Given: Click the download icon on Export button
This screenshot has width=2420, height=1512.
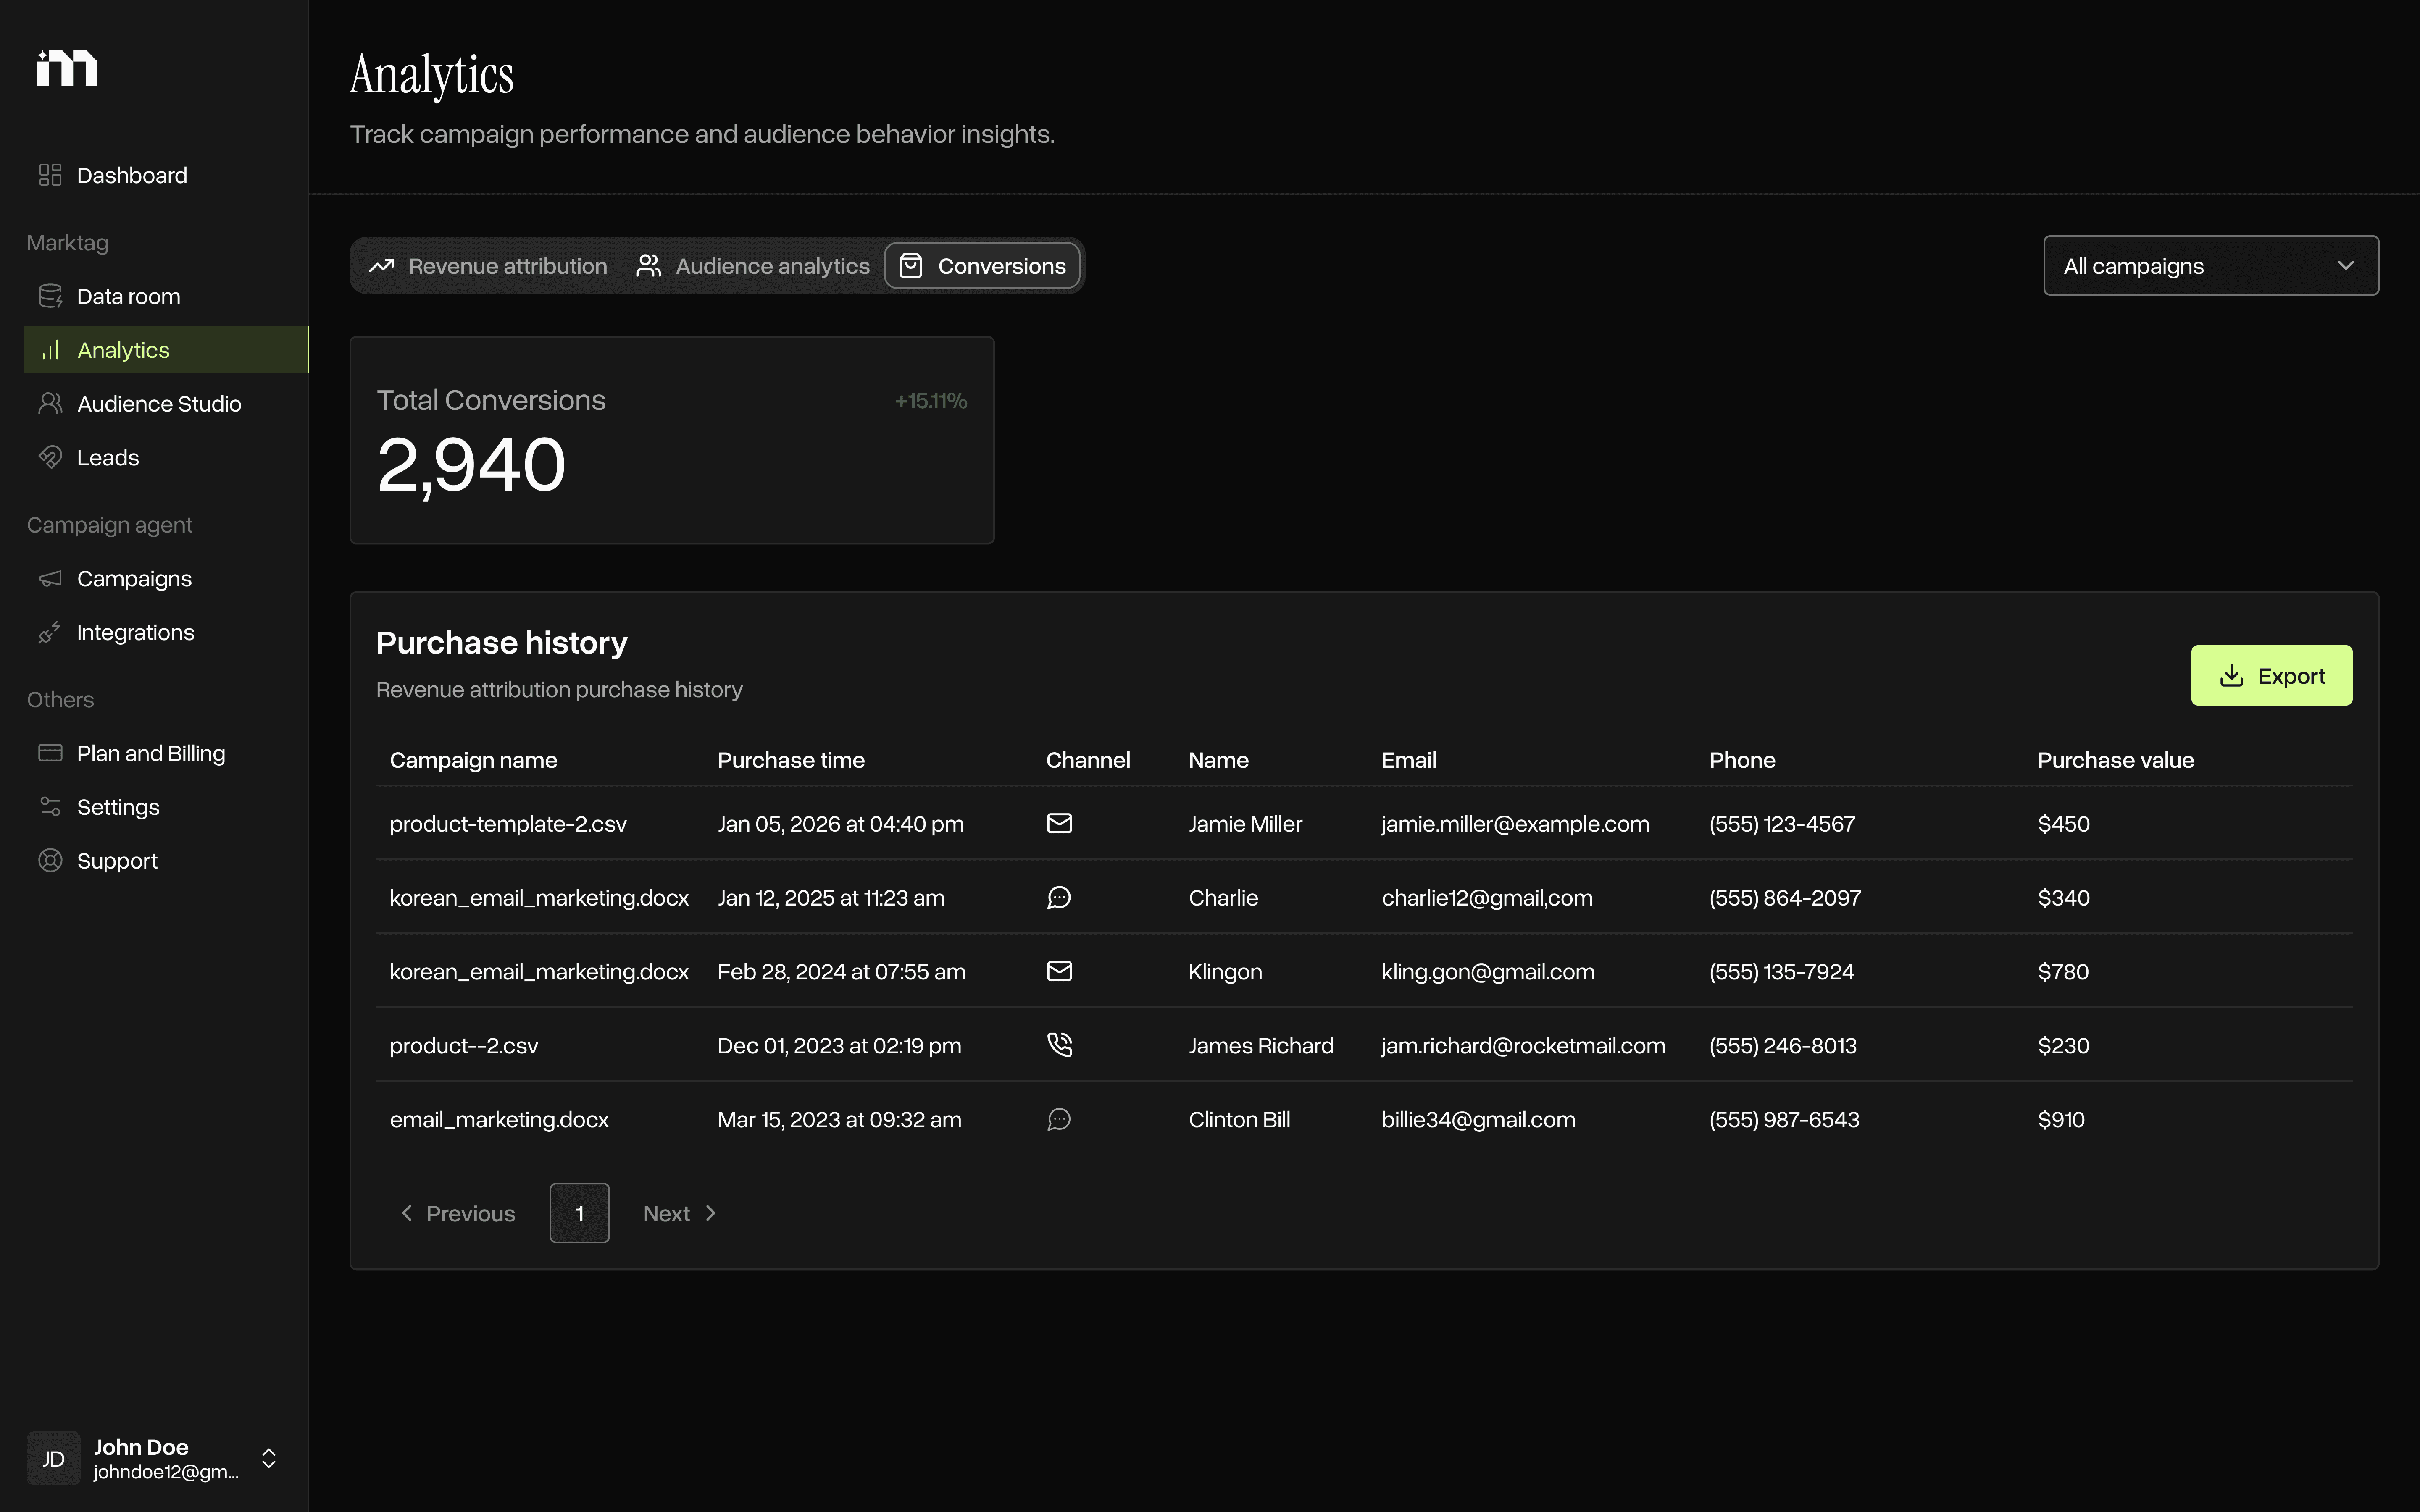Looking at the screenshot, I should tap(2231, 676).
